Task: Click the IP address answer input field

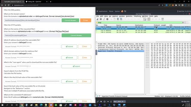Action: [32, 46]
